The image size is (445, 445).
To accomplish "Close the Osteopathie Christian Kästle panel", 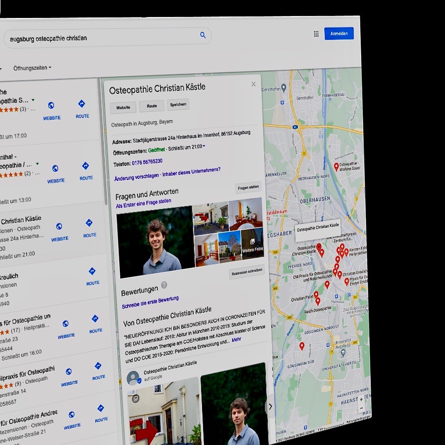I will click(x=253, y=84).
